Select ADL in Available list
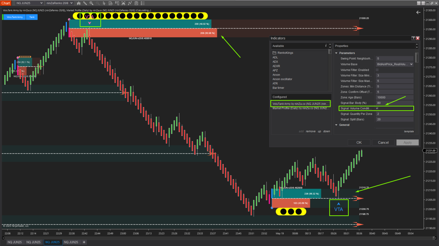 275,57
